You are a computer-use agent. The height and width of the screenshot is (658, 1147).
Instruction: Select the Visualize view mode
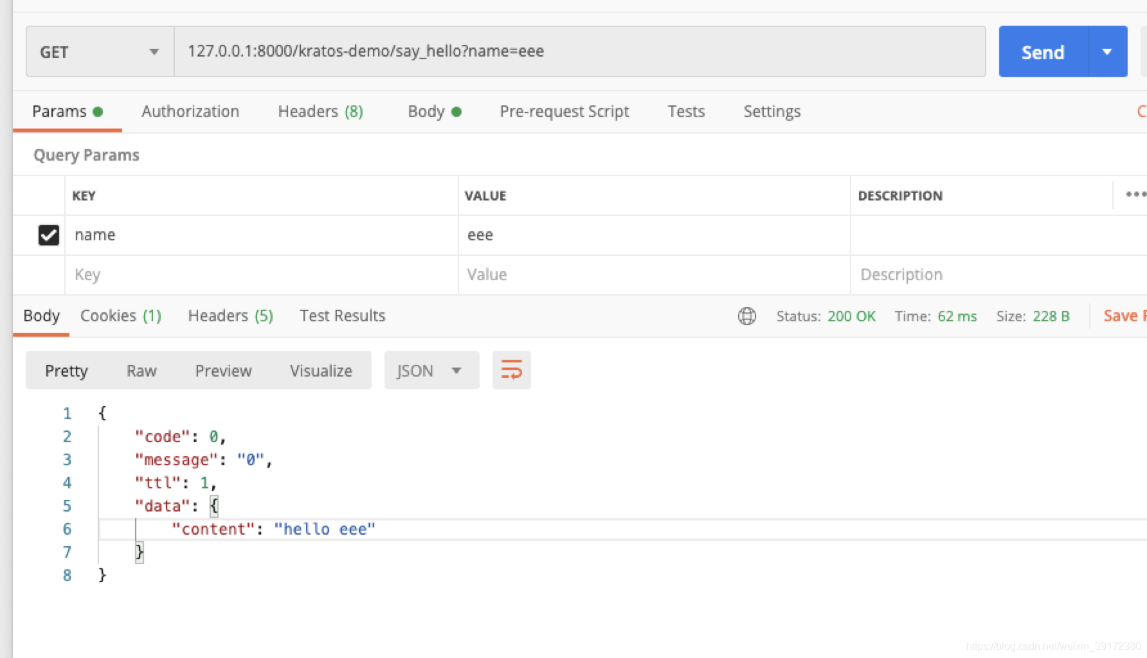click(321, 371)
